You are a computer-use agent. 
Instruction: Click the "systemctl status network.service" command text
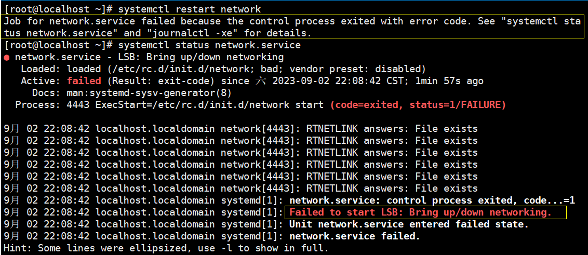coord(209,45)
